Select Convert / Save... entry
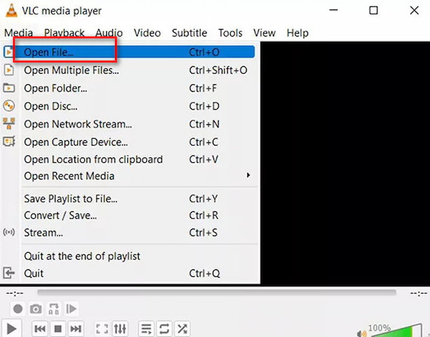 129,215
